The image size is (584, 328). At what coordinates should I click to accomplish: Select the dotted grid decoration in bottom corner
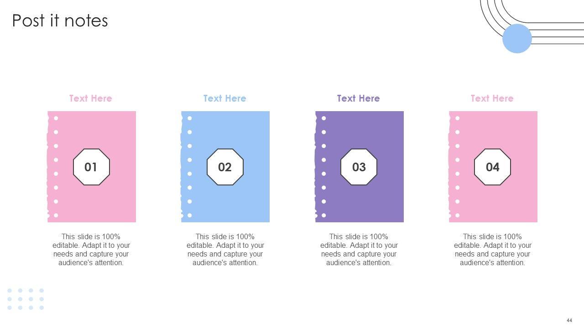(x=26, y=299)
